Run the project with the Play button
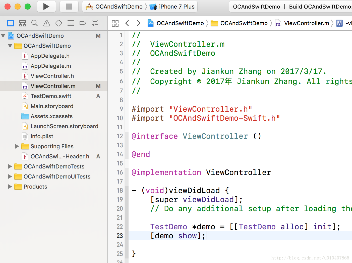This screenshot has width=352, height=263. coord(46,7)
